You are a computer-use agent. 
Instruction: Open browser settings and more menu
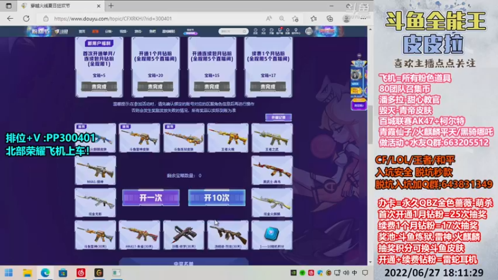(x=363, y=19)
